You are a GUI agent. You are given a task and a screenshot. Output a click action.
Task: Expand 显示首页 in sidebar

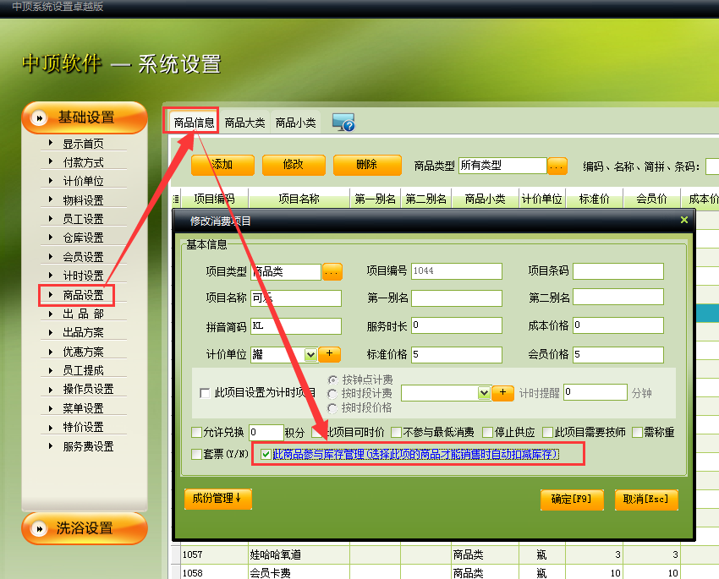(83, 144)
